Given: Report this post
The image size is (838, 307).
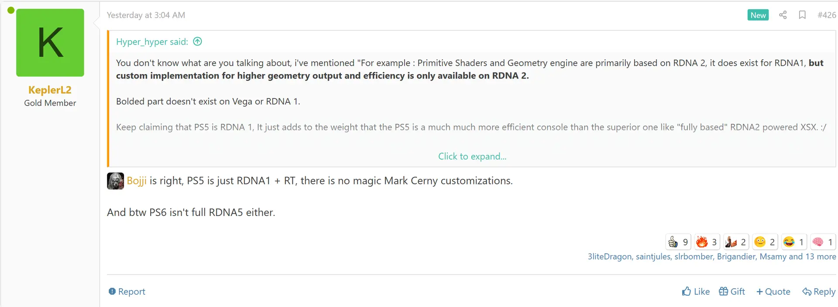Looking at the screenshot, I should (127, 292).
